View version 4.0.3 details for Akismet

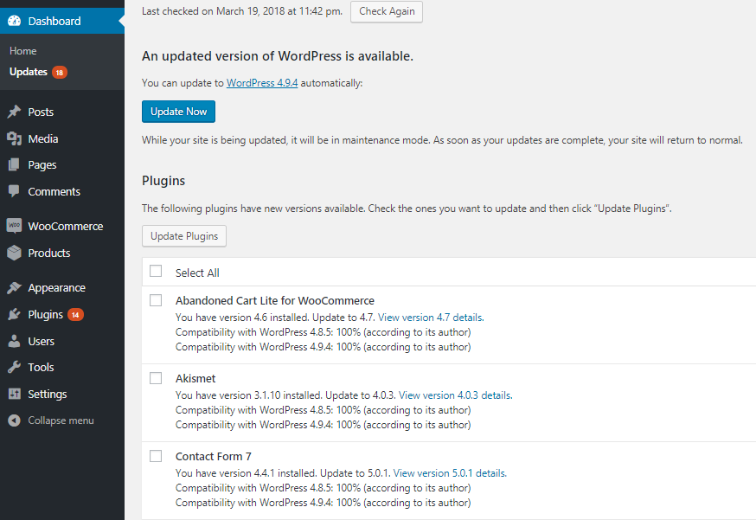point(454,395)
